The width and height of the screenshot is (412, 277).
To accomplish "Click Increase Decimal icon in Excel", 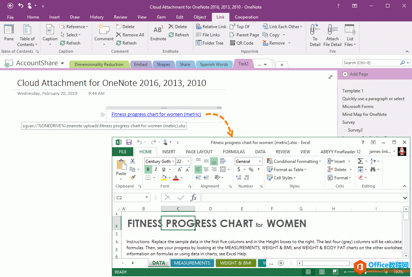I will (238, 178).
